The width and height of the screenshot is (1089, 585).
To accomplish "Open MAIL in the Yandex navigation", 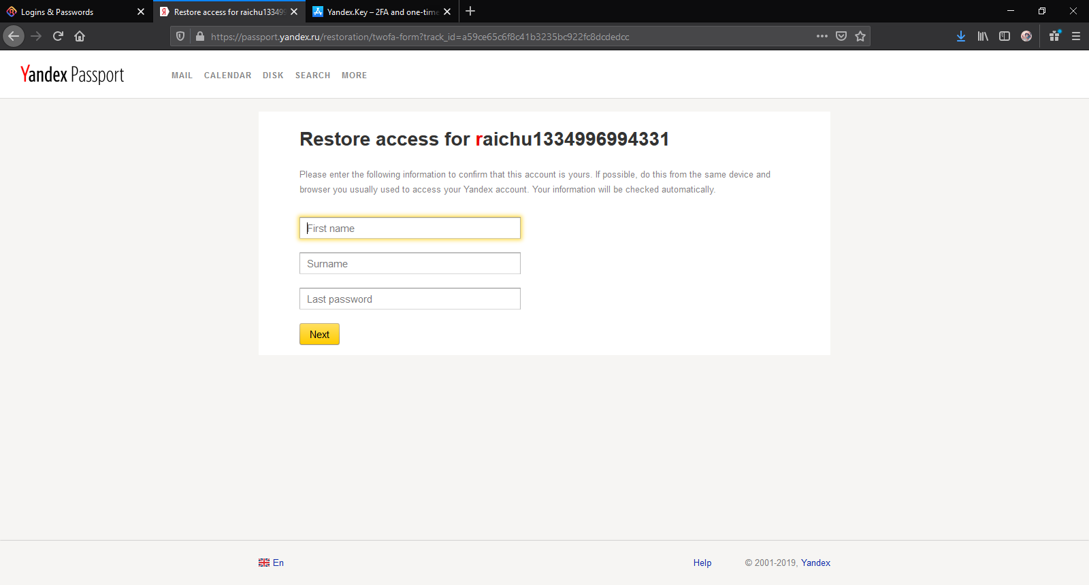I will click(x=182, y=76).
